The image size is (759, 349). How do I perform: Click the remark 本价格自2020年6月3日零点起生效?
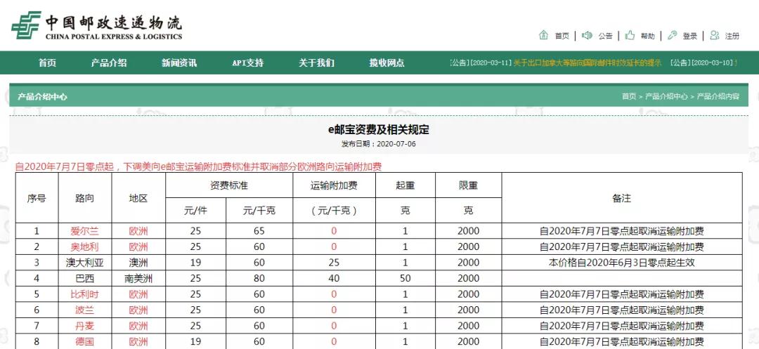621,263
